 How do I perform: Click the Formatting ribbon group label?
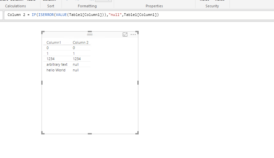[87, 6]
